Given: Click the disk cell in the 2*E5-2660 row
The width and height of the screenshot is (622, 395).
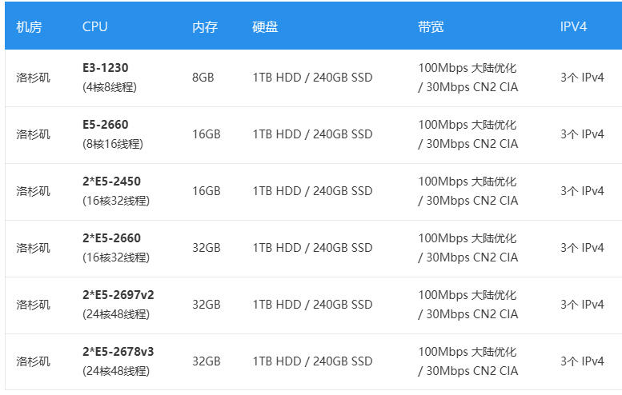Looking at the screenshot, I should point(312,248).
